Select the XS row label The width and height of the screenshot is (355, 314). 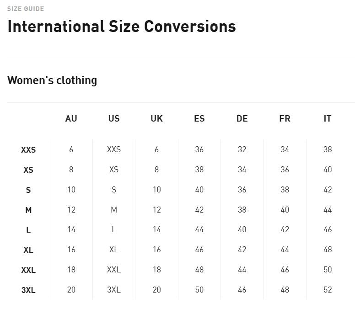[28, 170]
